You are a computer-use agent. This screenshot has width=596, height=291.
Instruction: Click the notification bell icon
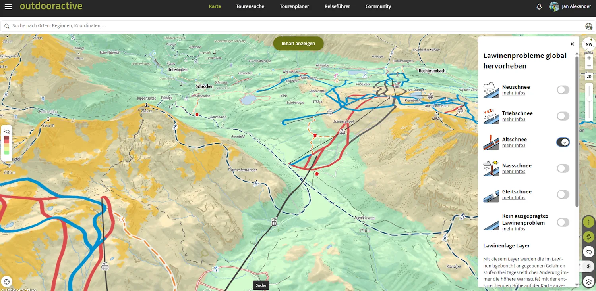pos(539,6)
